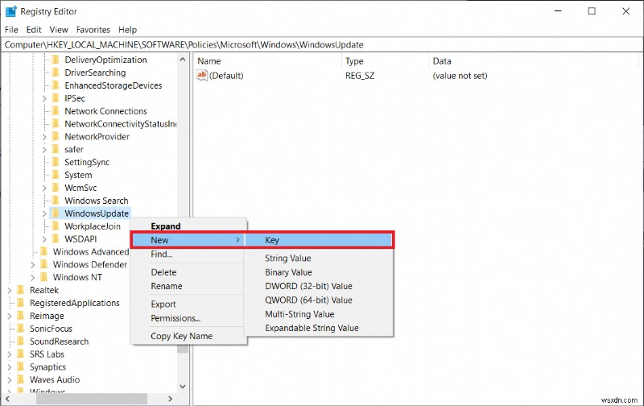644x406 pixels.
Task: Expand the Windows NT tree node
Action: 33,277
